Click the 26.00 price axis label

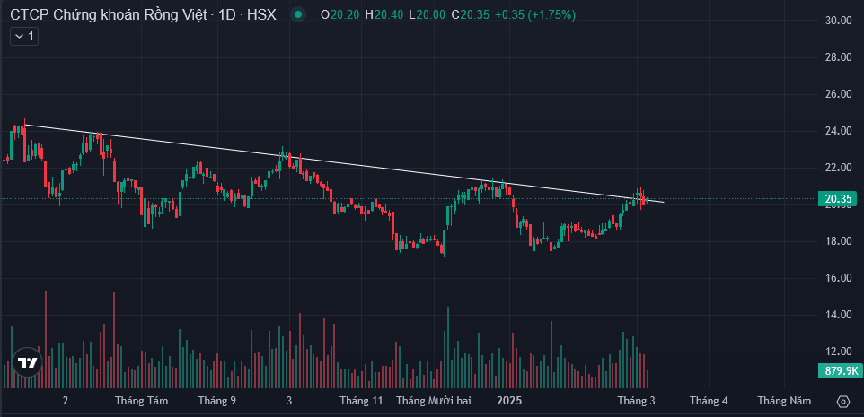click(838, 94)
